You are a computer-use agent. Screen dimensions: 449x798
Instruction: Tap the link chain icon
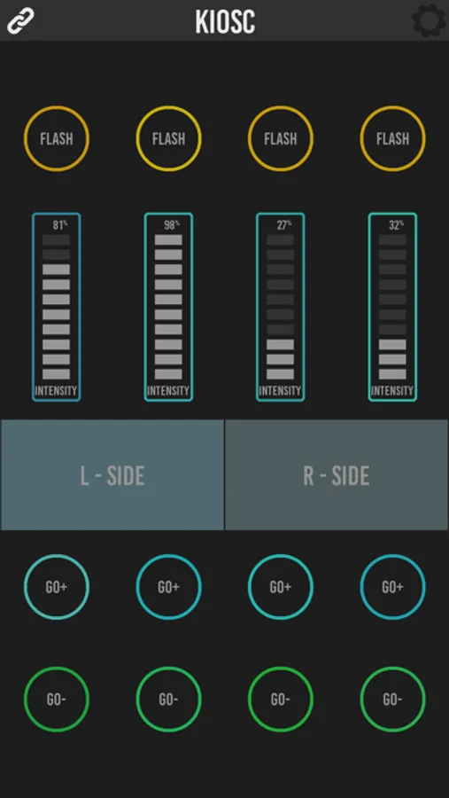pos(20,21)
